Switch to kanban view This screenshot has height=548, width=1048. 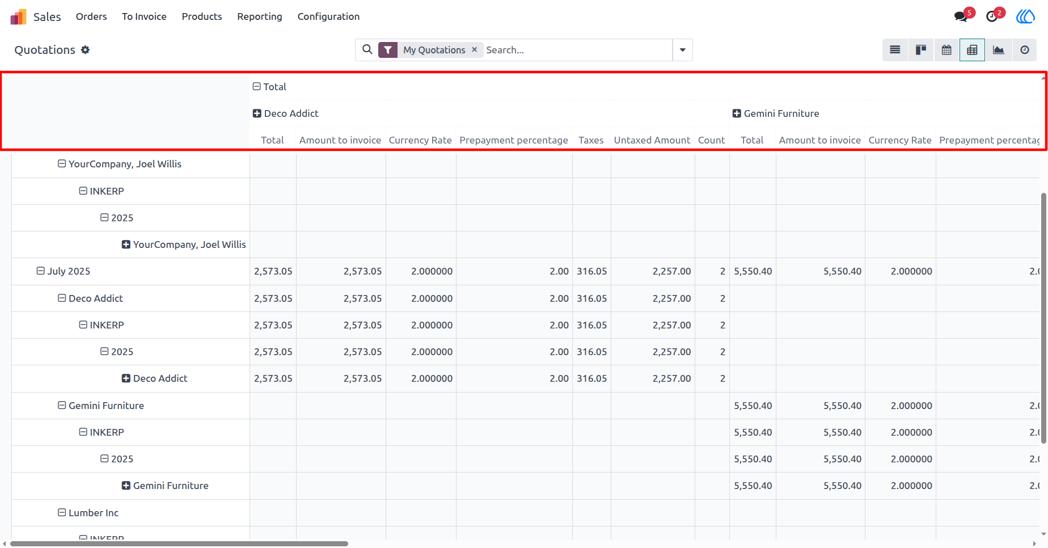(x=921, y=50)
